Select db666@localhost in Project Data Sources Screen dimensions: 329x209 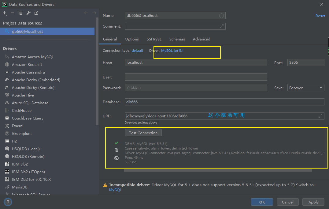point(47,31)
